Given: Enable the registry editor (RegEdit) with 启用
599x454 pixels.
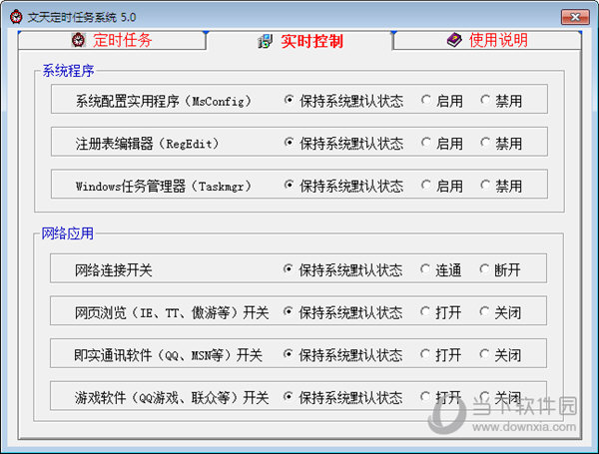Looking at the screenshot, I should point(426,144).
